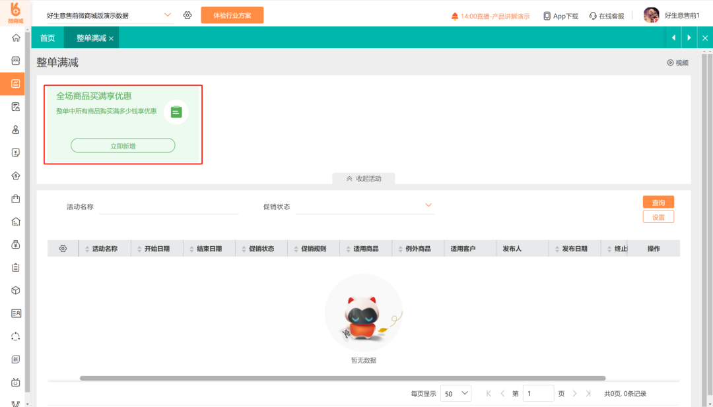Click the 立即新增 button
This screenshot has height=407, width=713.
123,145
